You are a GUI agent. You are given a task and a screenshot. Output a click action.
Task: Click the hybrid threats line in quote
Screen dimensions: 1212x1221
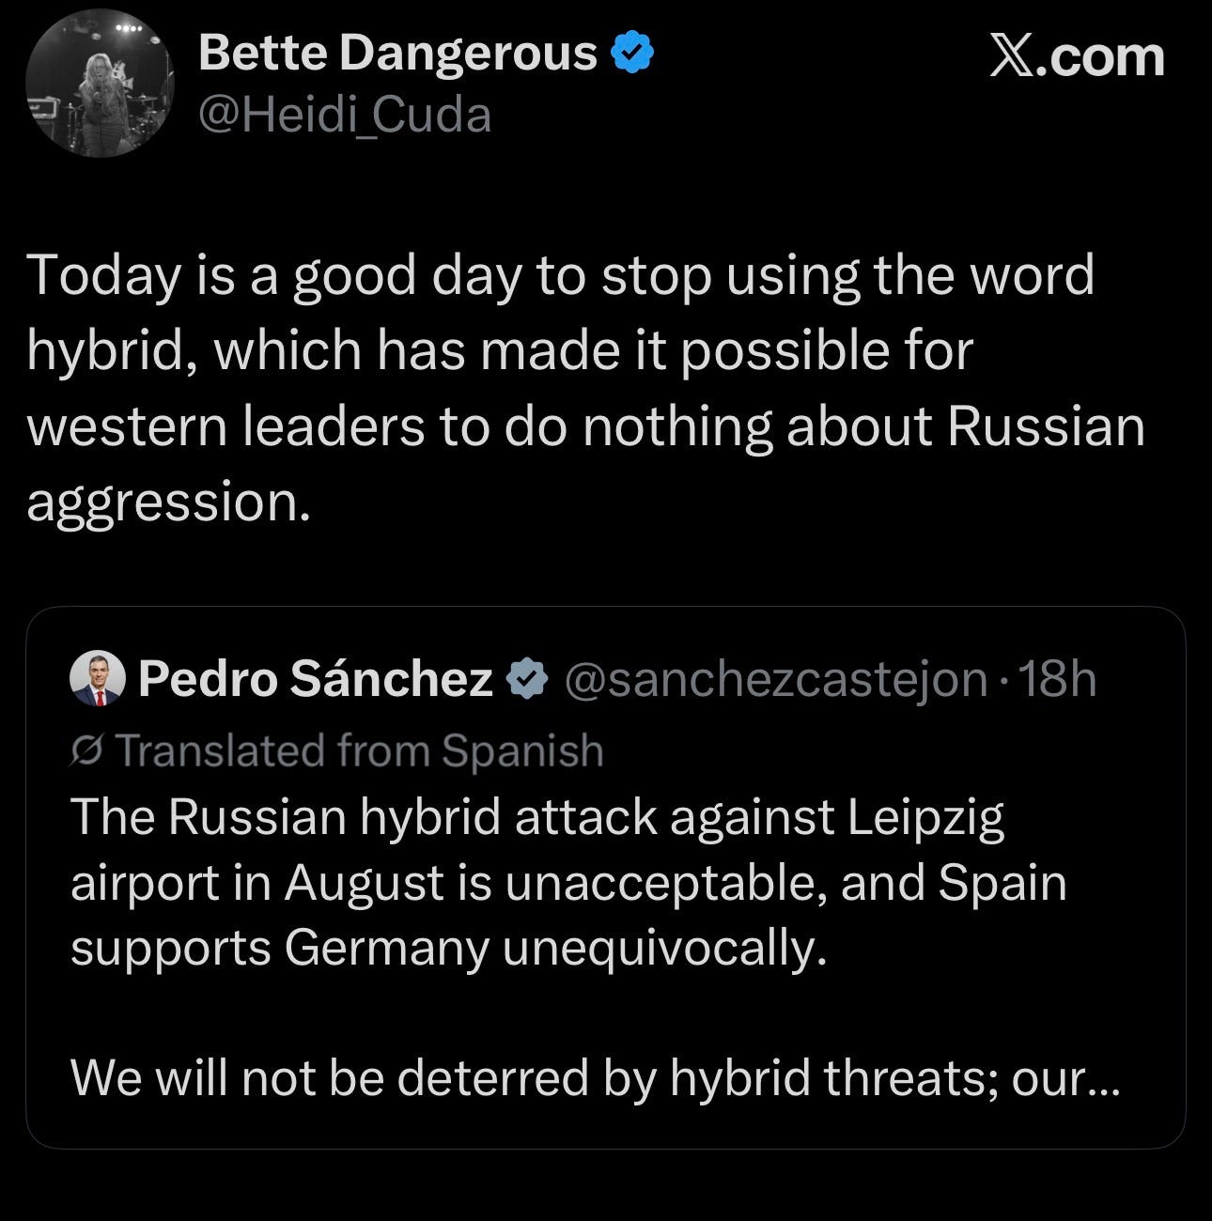(596, 1078)
